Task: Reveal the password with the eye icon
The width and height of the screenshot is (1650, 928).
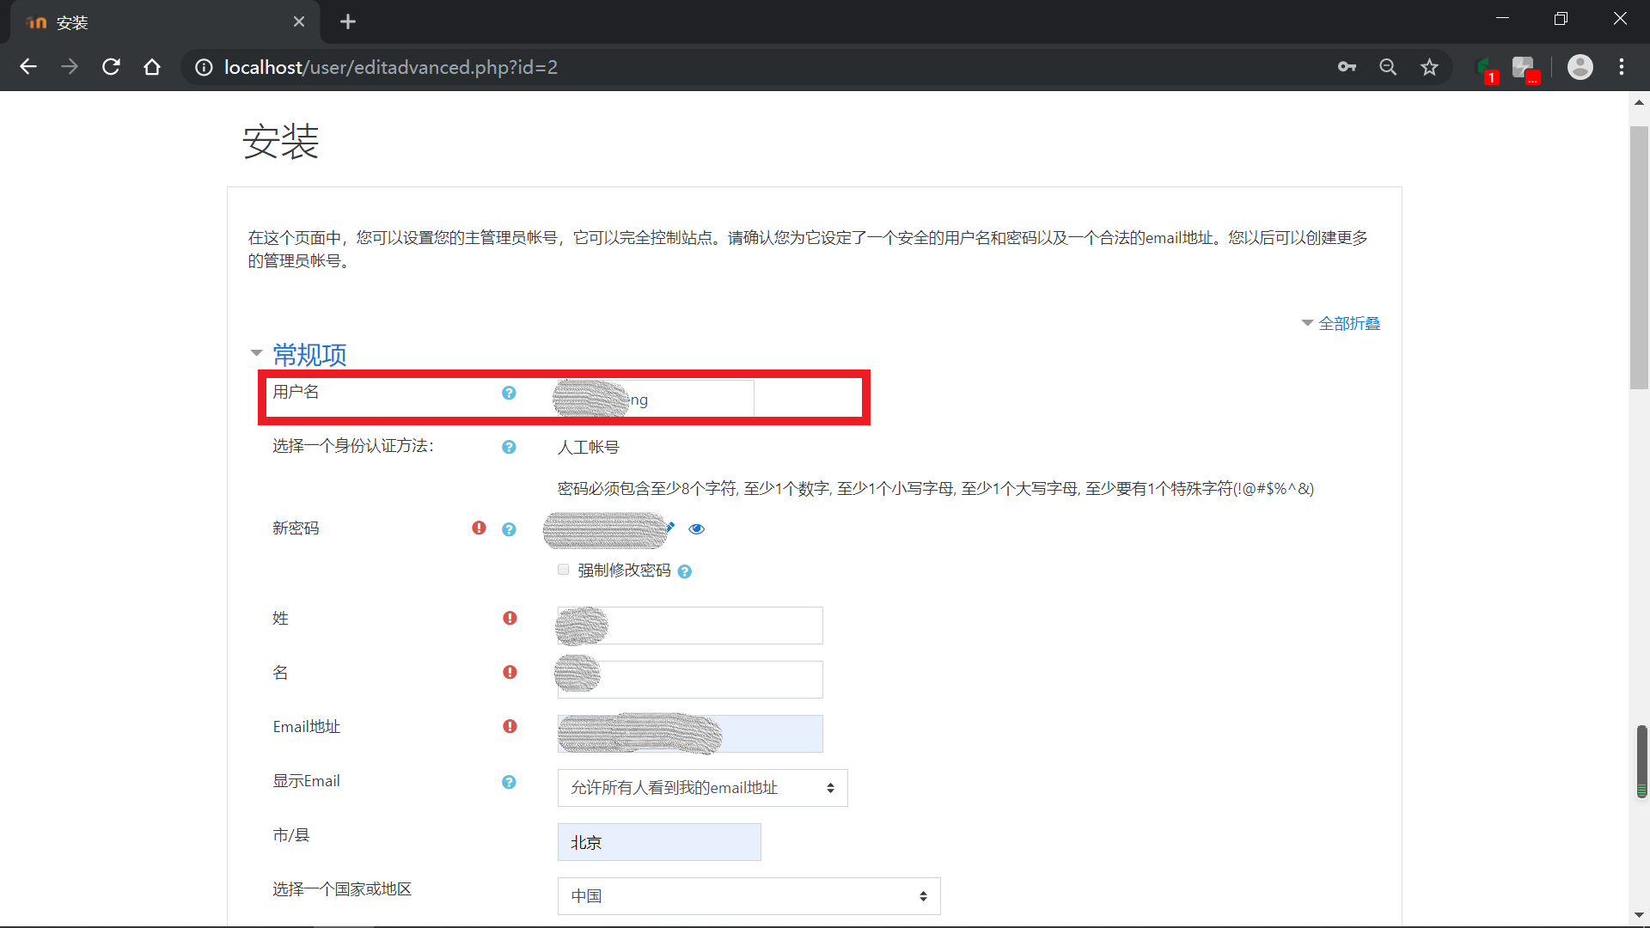Action: (x=696, y=528)
